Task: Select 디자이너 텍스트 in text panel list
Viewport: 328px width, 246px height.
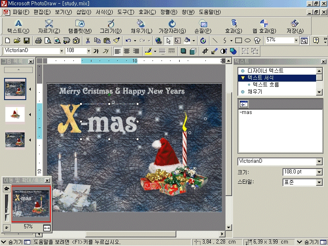Action: (265, 71)
